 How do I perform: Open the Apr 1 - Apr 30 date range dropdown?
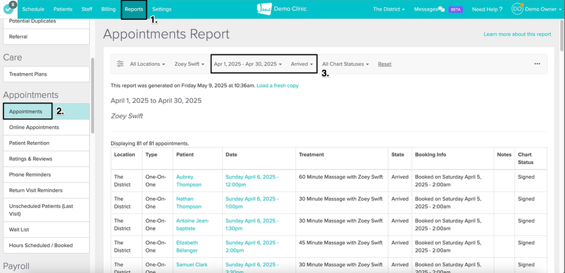[247, 64]
